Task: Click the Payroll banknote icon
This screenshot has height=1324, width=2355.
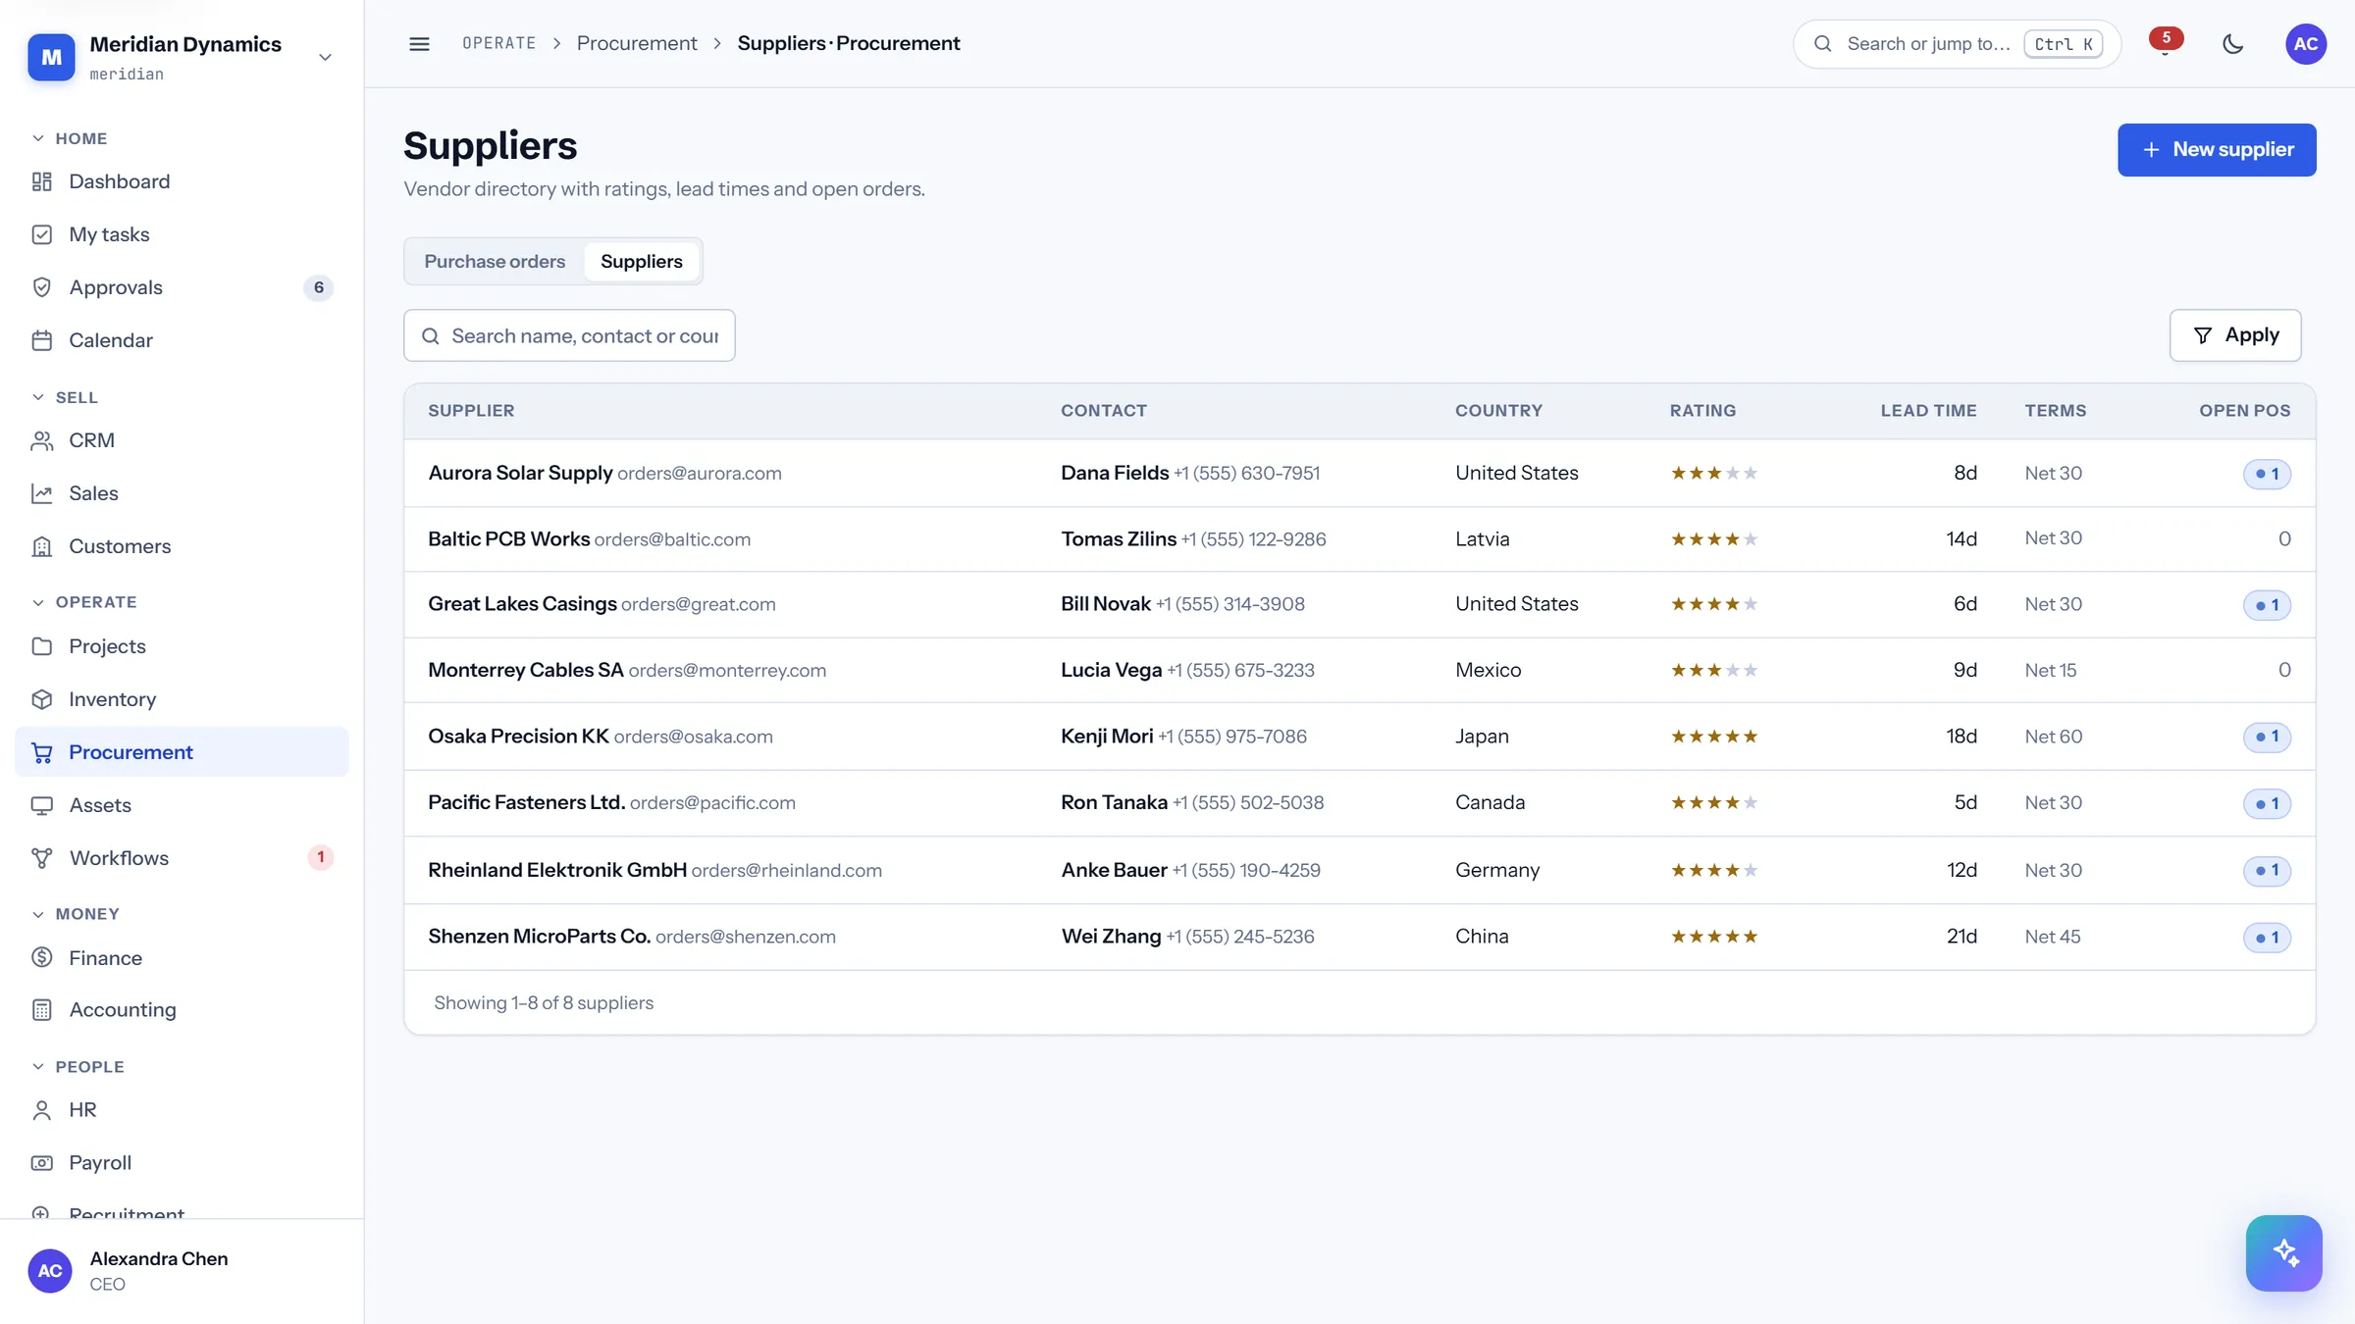Action: point(41,1163)
